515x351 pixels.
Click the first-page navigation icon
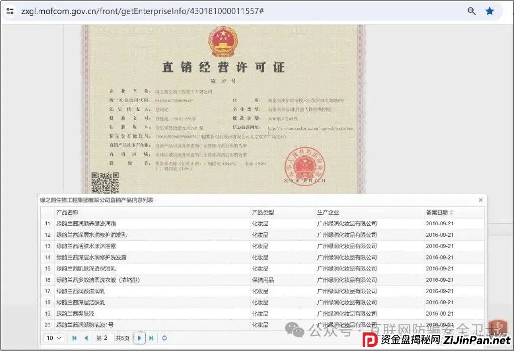(74, 338)
